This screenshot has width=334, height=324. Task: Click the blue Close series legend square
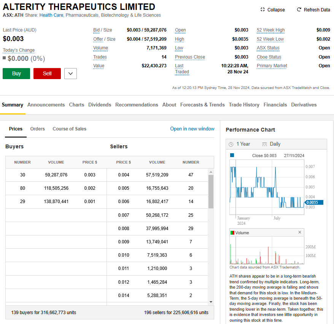point(232,155)
